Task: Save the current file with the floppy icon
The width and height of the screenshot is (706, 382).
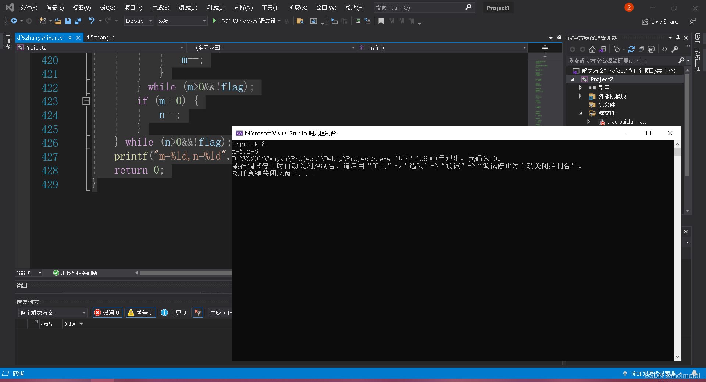Action: tap(68, 21)
